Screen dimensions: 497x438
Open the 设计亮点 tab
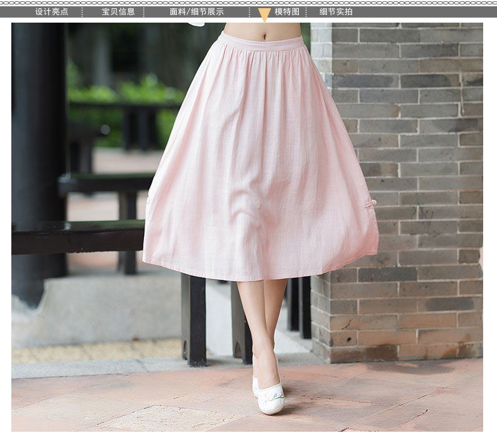(x=52, y=12)
